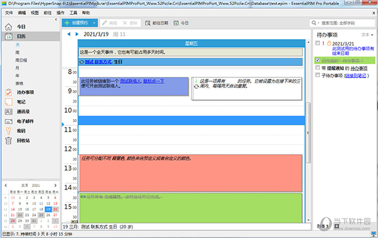Open the 文本 dropdown in to-do panel

(367, 35)
